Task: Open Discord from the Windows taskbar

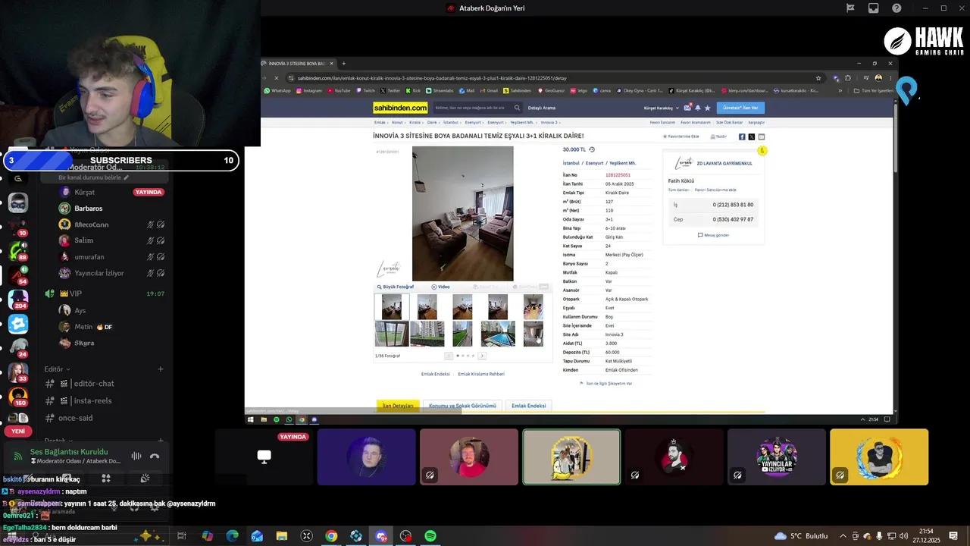Action: click(381, 536)
